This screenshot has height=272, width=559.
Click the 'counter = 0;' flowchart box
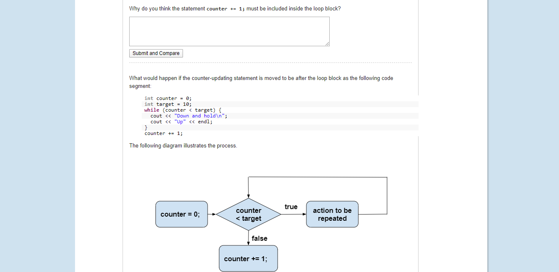(181, 214)
